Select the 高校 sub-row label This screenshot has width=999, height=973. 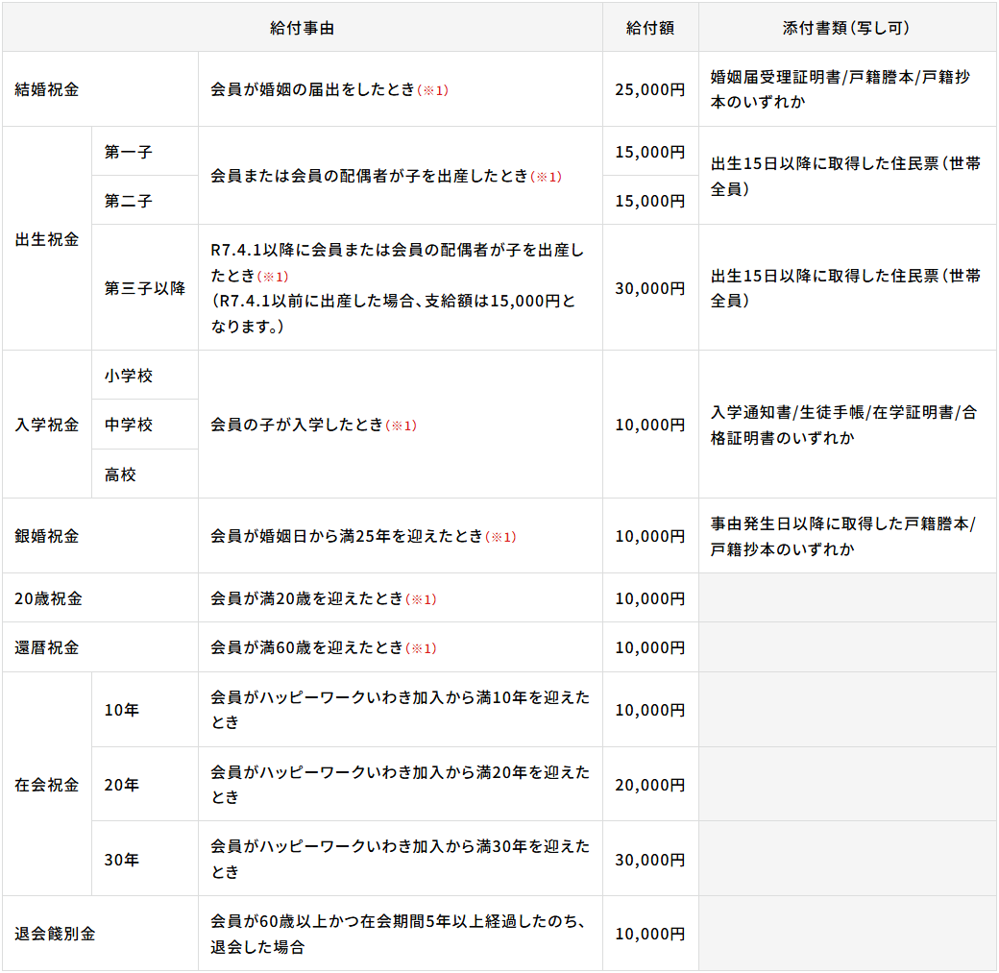pyautogui.click(x=121, y=474)
